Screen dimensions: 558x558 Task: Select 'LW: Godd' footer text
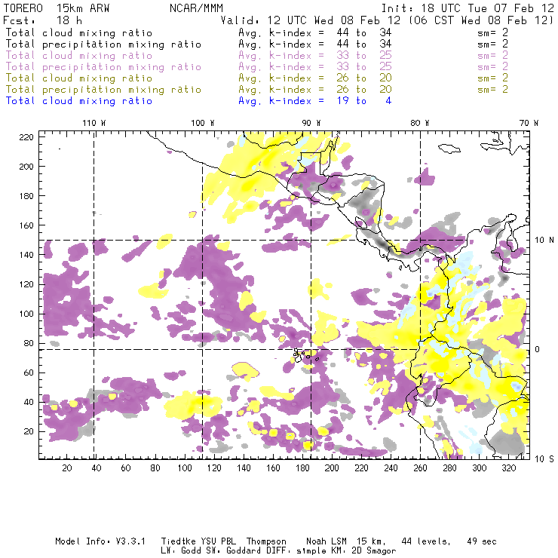click(x=181, y=551)
